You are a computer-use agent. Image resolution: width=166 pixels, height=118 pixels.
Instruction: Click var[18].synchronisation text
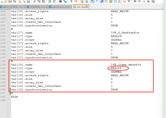(31, 90)
